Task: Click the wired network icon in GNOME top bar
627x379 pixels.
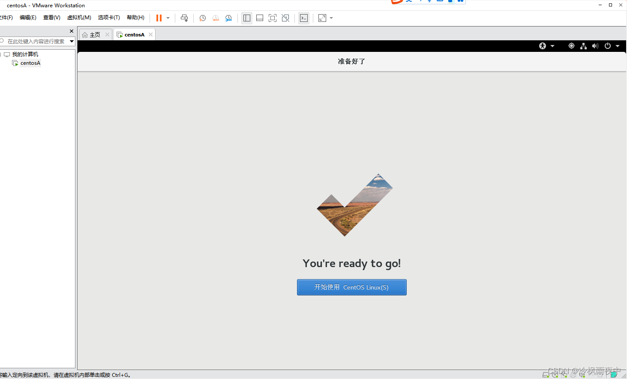Action: pyautogui.click(x=583, y=46)
